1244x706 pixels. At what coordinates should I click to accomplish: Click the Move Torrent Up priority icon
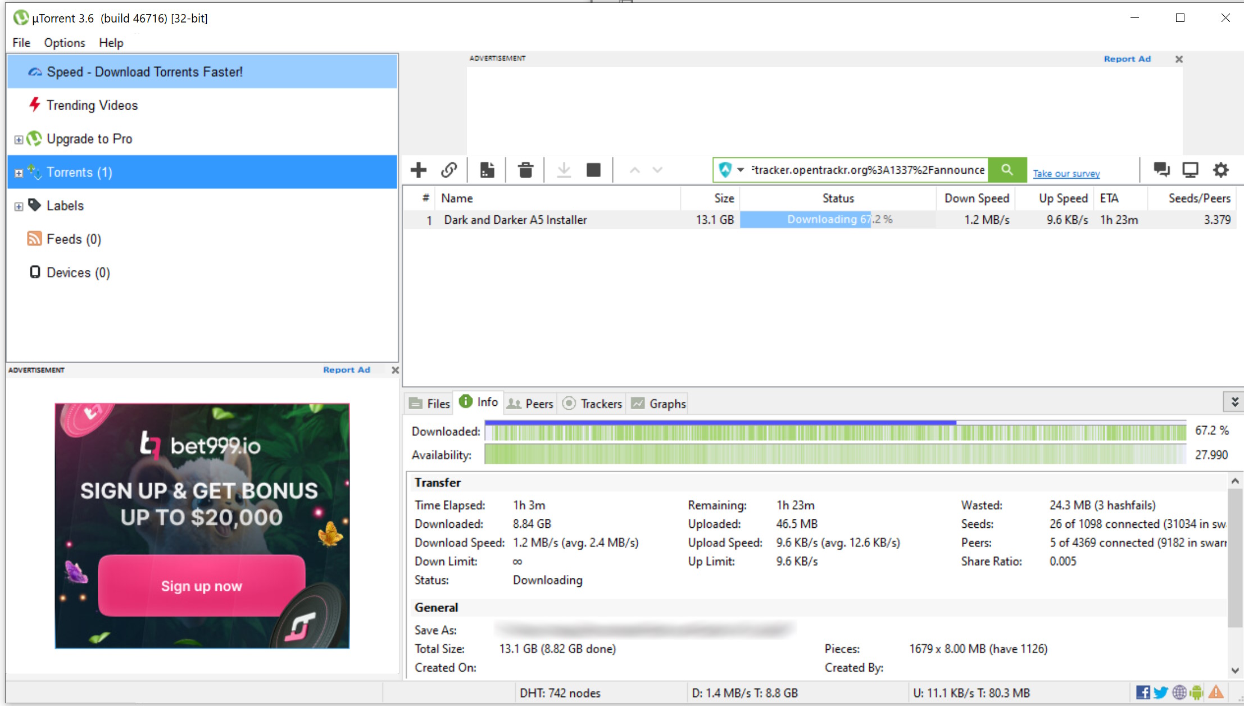(x=633, y=169)
